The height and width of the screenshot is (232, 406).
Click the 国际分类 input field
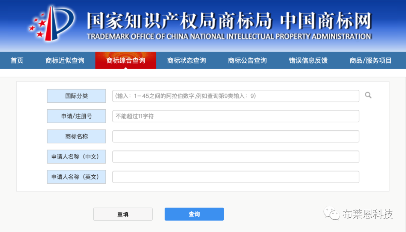pos(236,96)
